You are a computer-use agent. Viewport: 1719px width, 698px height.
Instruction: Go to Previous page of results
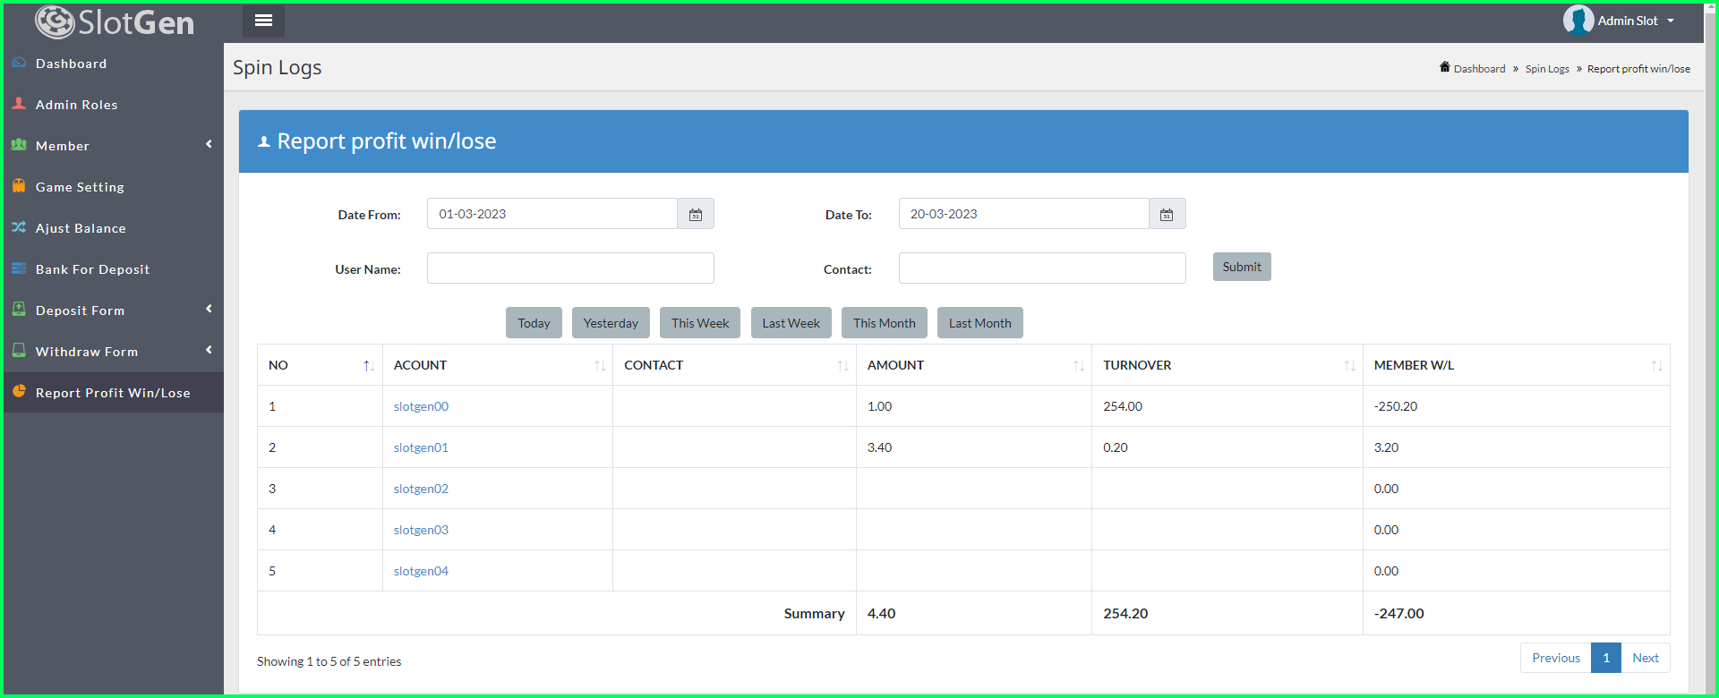coord(1556,658)
